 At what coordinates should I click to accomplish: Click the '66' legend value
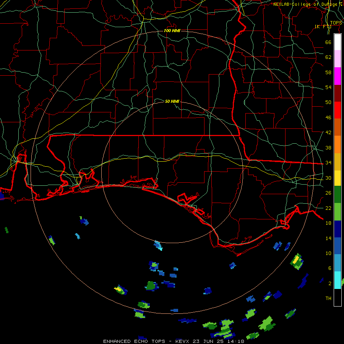pyautogui.click(x=328, y=42)
